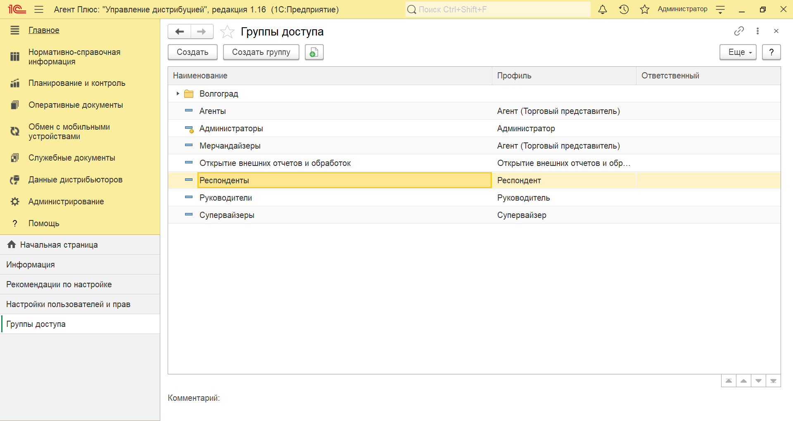Click the Оперативные документы icon
793x421 pixels.
(15, 105)
